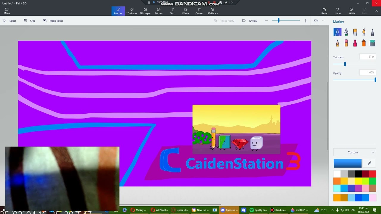Open Bandicam from the taskbar
This screenshot has width=381, height=214.
click(278, 210)
